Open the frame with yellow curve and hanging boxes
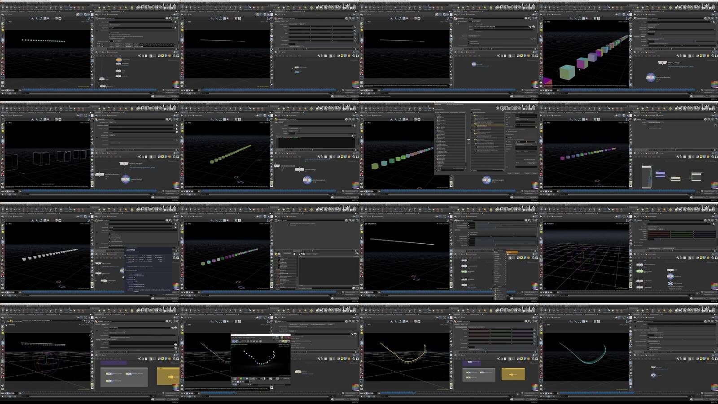718x404 pixels. click(x=449, y=353)
